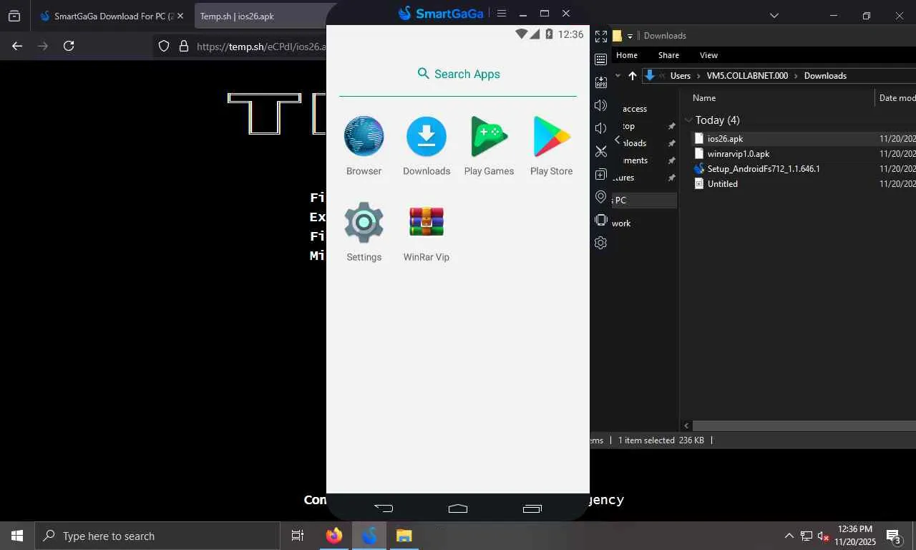Screen dimensions: 916x550
Task: Collapse the SmartGaGa sidebar with the arrow
Action: pyautogui.click(x=618, y=140)
